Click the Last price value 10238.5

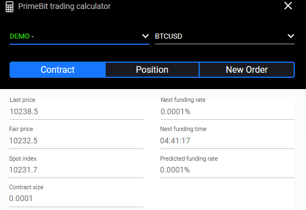(24, 111)
